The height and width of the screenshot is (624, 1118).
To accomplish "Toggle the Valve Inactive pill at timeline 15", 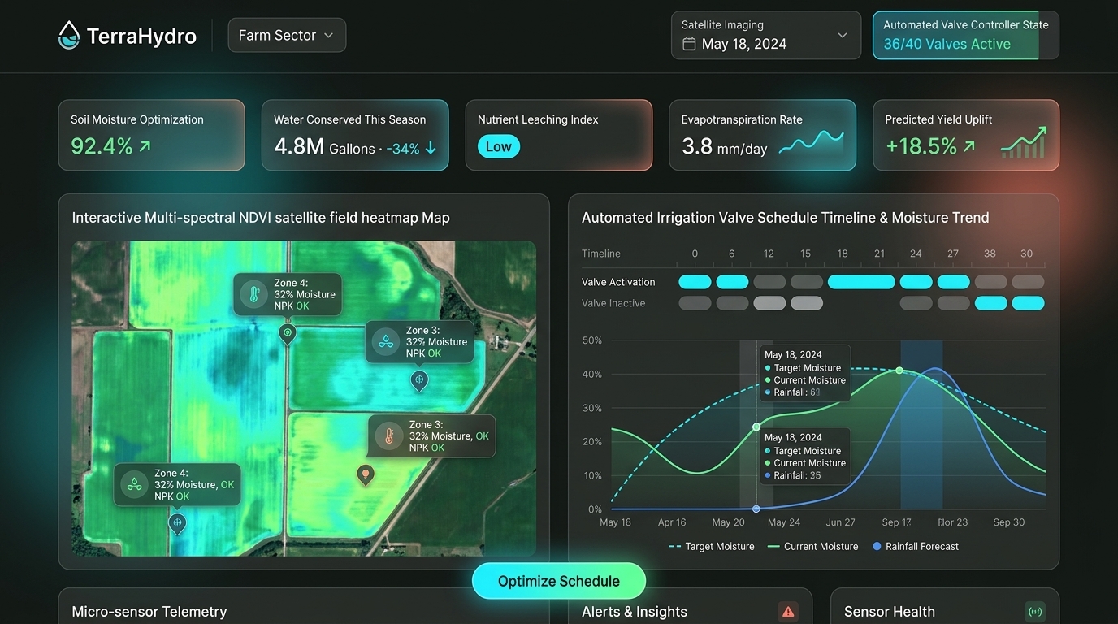I will 807,303.
